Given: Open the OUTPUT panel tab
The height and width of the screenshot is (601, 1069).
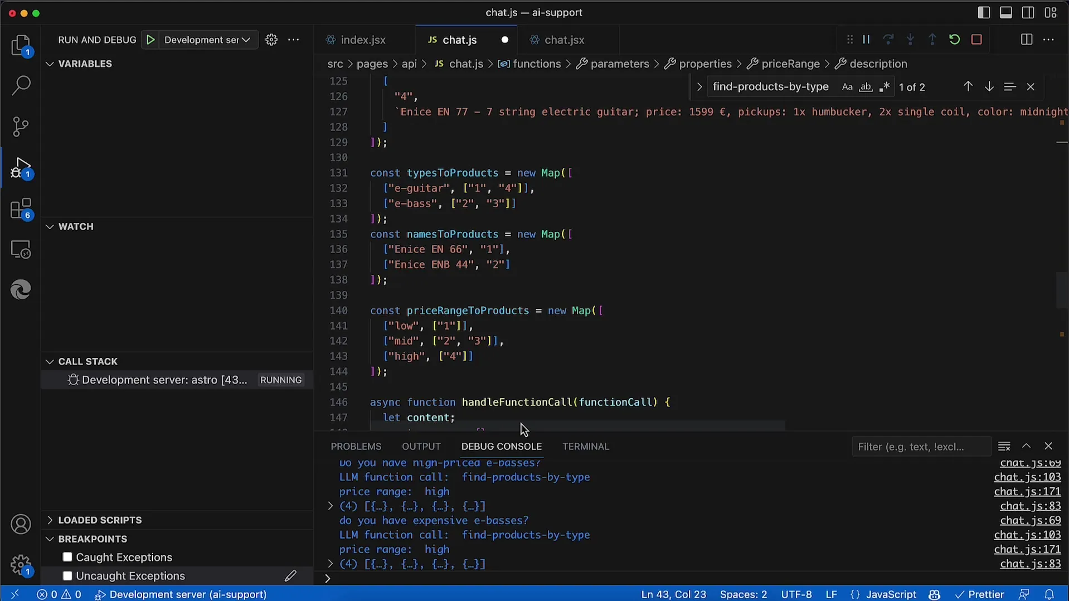Looking at the screenshot, I should [421, 447].
